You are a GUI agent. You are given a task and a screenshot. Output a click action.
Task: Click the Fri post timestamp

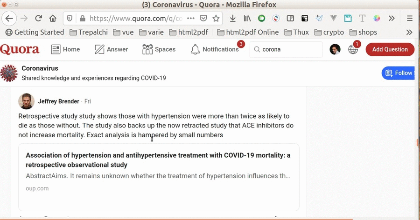tap(88, 101)
